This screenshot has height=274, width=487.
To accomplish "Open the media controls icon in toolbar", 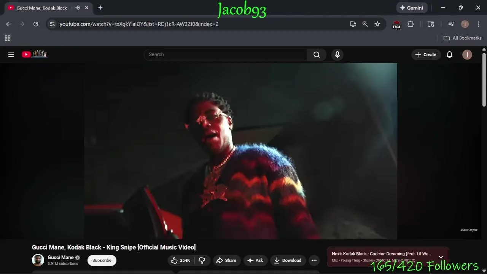I will [451, 24].
